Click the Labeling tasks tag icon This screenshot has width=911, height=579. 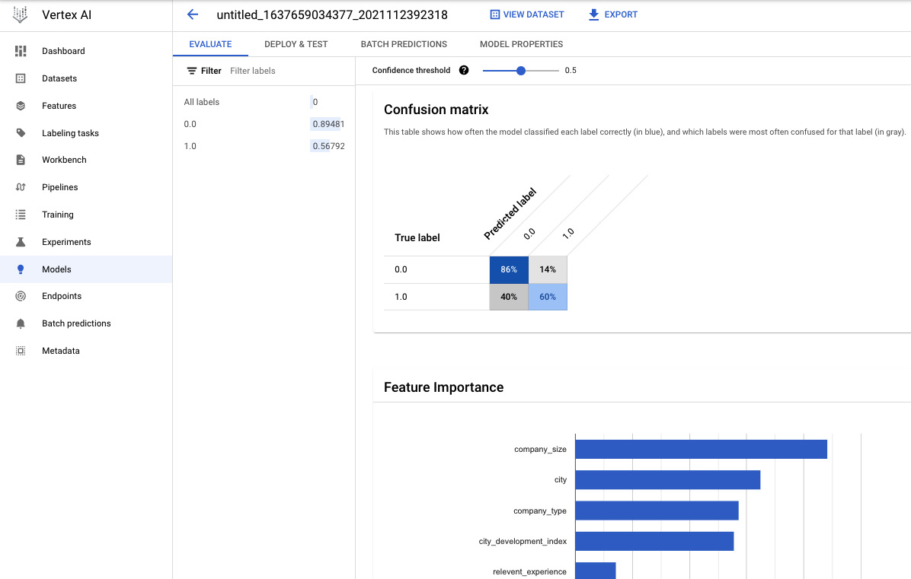click(21, 133)
